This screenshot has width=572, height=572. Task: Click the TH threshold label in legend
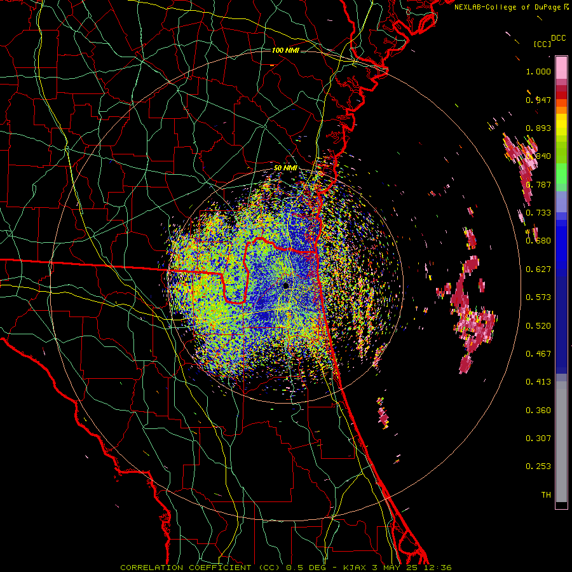point(546,495)
